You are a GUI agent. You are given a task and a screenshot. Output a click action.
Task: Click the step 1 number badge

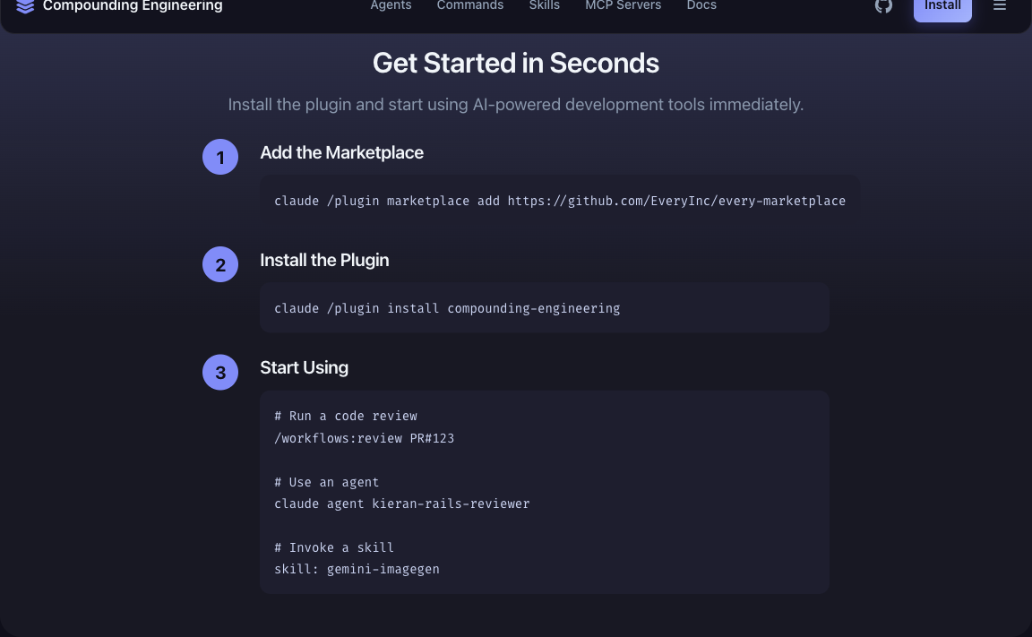pyautogui.click(x=220, y=158)
